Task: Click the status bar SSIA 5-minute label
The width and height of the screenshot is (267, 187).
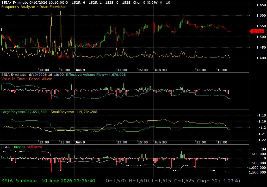Action: (19, 181)
